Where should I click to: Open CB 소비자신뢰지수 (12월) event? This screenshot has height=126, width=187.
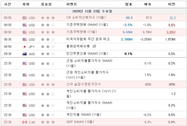coord(86,18)
